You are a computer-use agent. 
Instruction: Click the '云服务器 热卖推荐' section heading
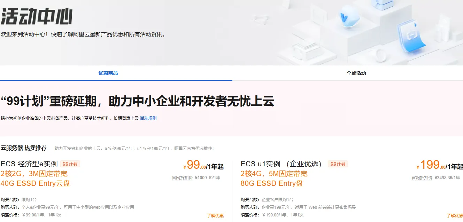click(24, 148)
